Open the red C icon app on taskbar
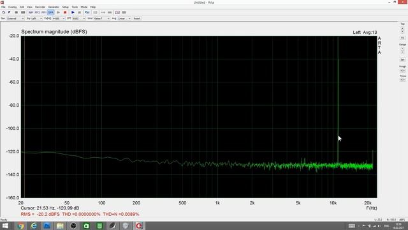The image size is (408, 230). (139, 226)
